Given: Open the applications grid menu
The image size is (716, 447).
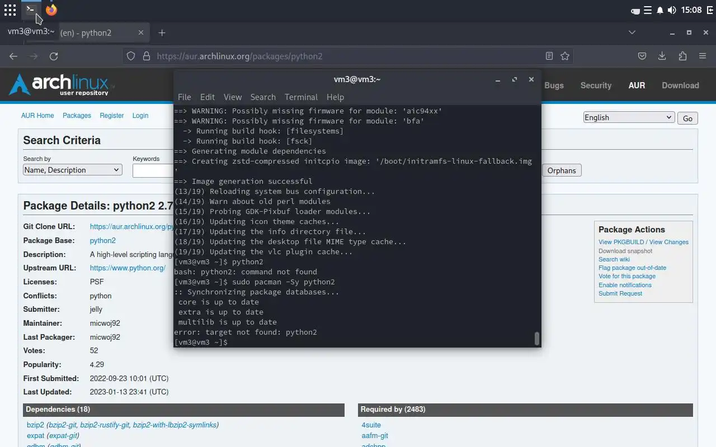Looking at the screenshot, I should click(10, 9).
